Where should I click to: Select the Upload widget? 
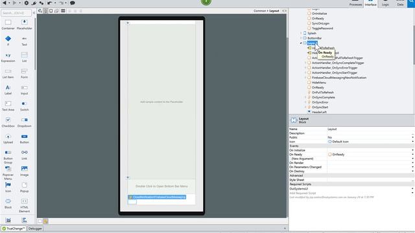pos(8,139)
